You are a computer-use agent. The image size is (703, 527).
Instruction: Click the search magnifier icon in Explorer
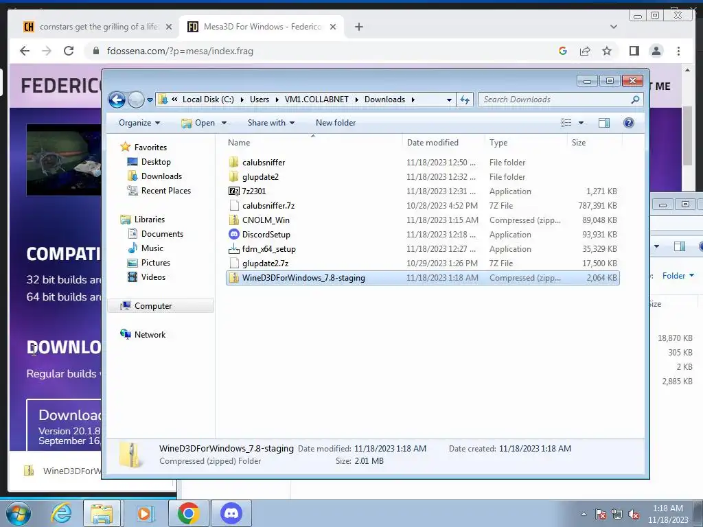(635, 99)
